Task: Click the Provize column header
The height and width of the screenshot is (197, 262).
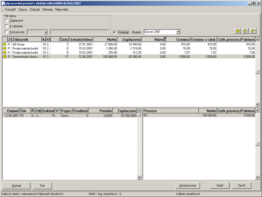Action: [171, 111]
